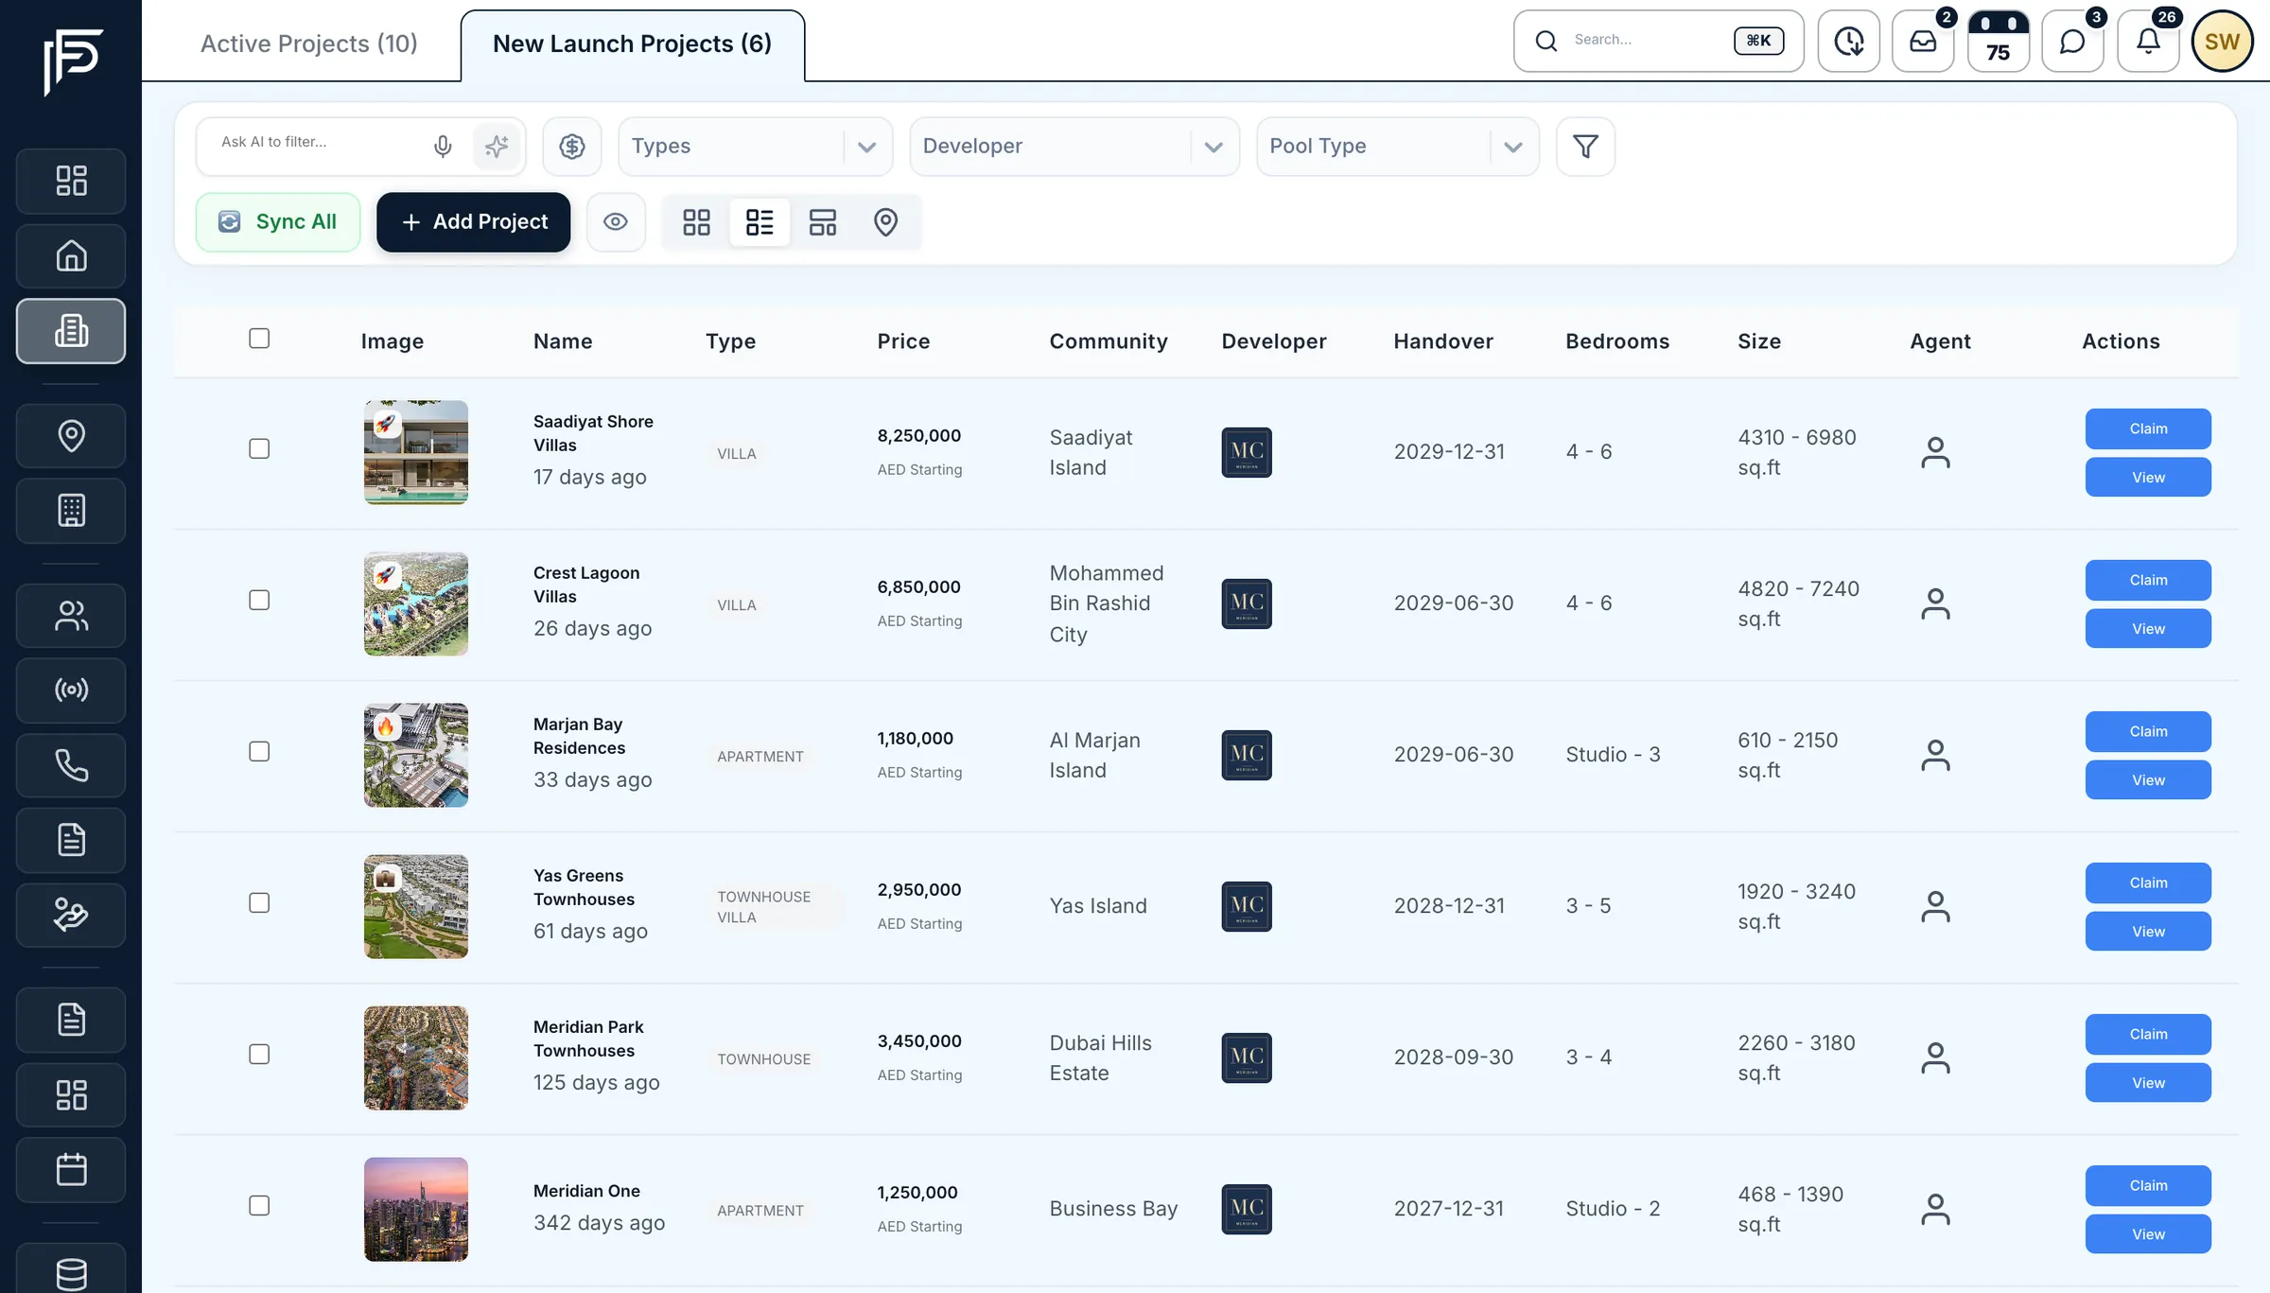Toggle the eye visibility button
The image size is (2270, 1293).
click(616, 222)
